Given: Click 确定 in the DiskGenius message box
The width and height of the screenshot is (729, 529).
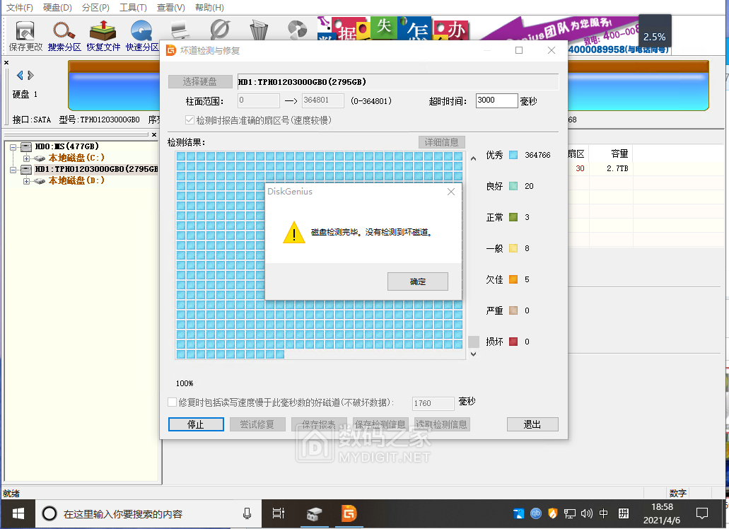Looking at the screenshot, I should (x=417, y=281).
